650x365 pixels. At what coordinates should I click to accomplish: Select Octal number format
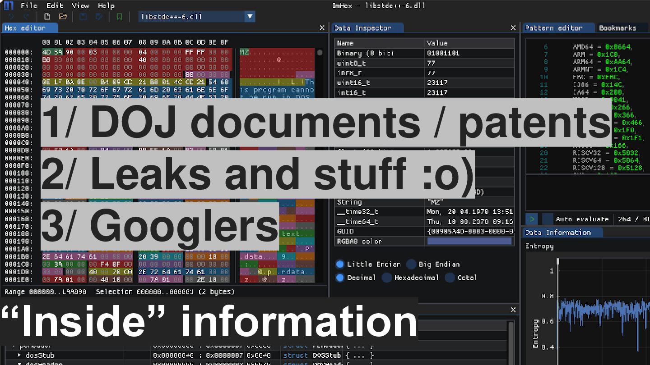click(450, 278)
